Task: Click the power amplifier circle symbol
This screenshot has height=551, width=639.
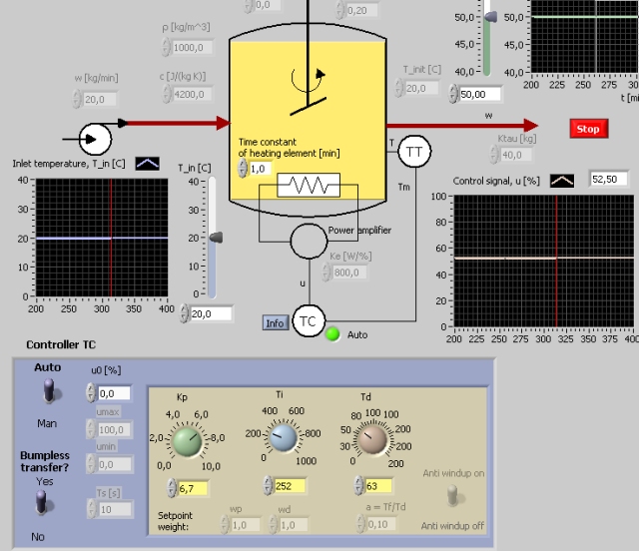Action: (x=309, y=241)
